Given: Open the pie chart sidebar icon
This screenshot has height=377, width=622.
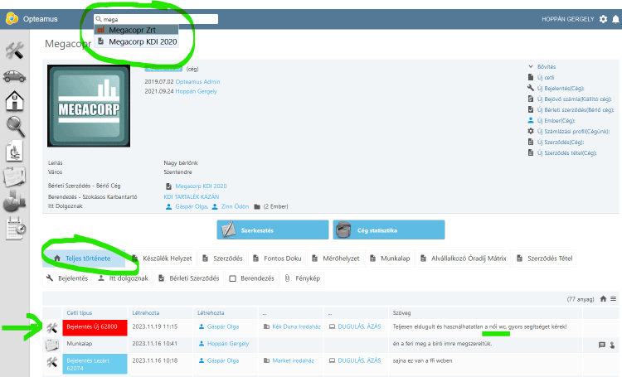Looking at the screenshot, I should click(15, 201).
